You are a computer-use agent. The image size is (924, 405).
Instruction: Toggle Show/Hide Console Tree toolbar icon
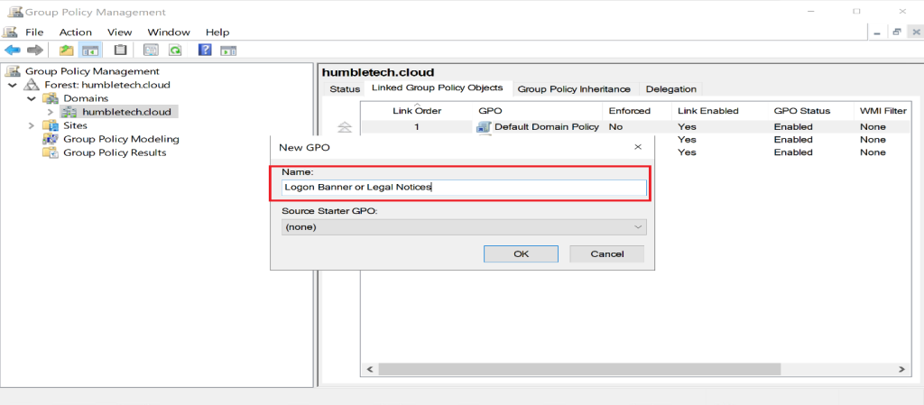90,51
